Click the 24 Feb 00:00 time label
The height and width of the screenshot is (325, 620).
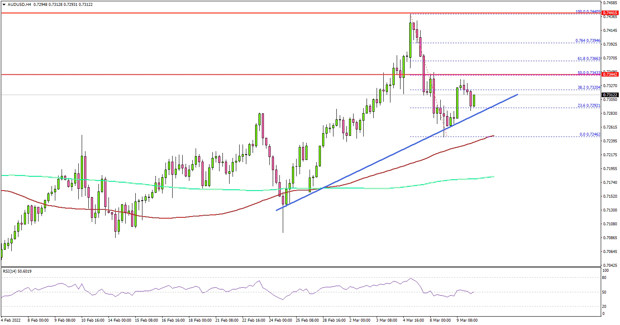click(x=281, y=320)
